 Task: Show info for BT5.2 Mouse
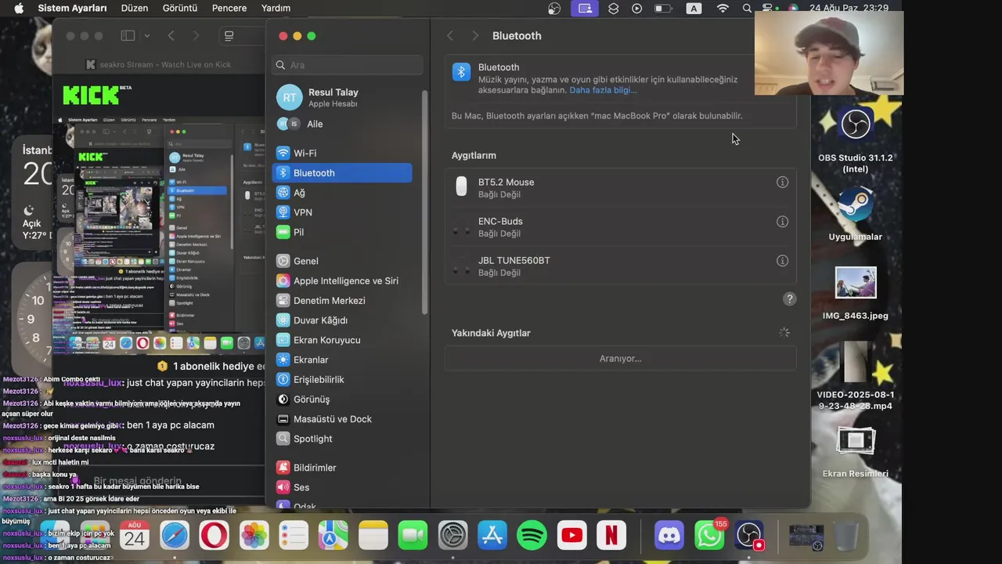pyautogui.click(x=782, y=183)
